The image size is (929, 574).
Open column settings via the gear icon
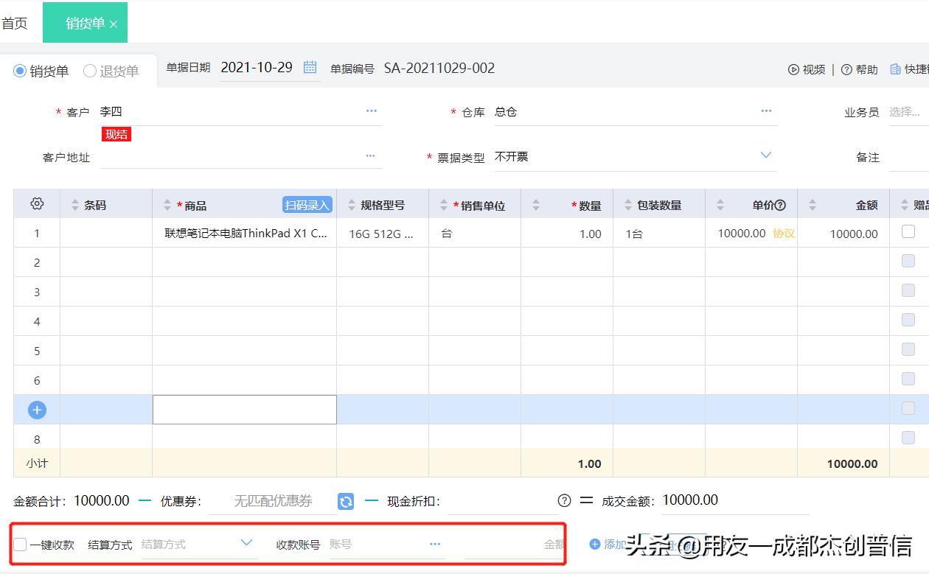point(36,203)
